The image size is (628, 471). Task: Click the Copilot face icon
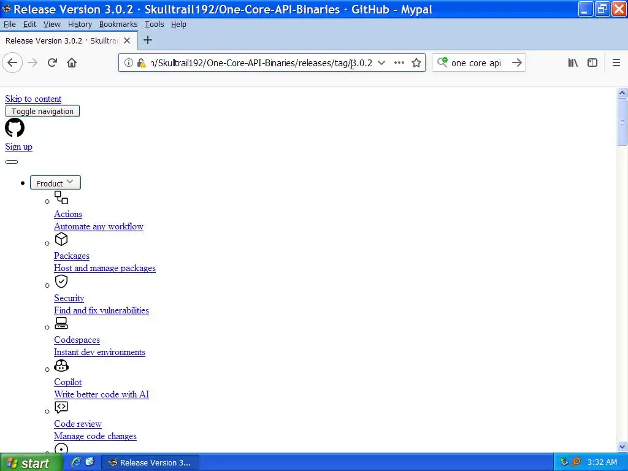[x=61, y=366]
